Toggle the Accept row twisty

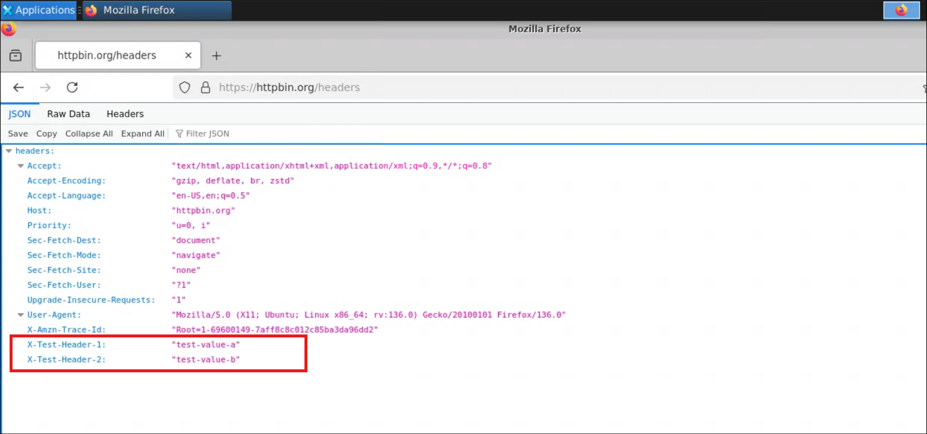(21, 166)
